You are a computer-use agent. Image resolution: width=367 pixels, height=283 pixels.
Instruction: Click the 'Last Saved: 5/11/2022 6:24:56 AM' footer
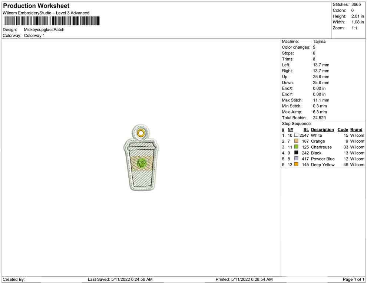point(120,279)
